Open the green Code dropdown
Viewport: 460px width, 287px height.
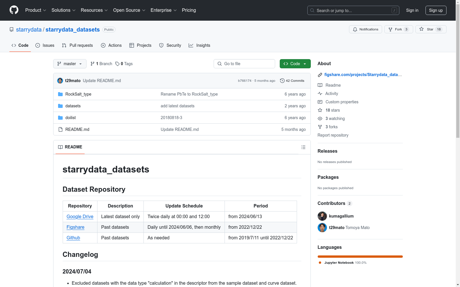tap(295, 64)
